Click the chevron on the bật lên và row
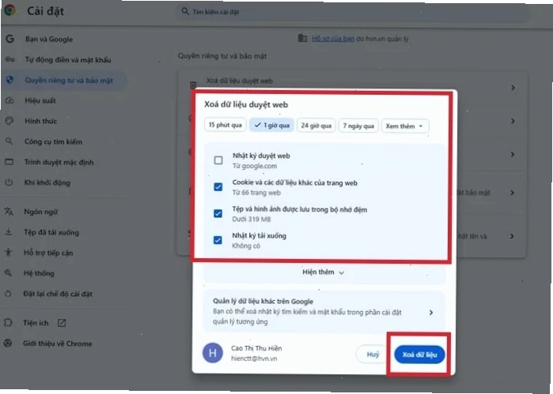The image size is (553, 394). pyautogui.click(x=512, y=236)
